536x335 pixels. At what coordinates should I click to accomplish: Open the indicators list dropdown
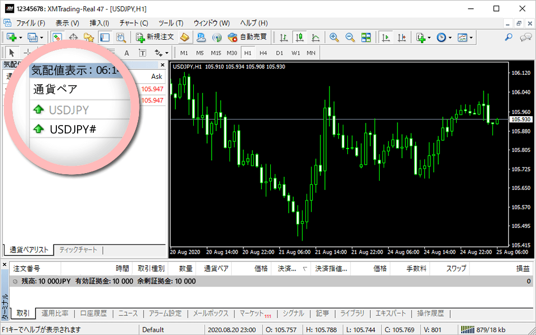(x=423, y=37)
